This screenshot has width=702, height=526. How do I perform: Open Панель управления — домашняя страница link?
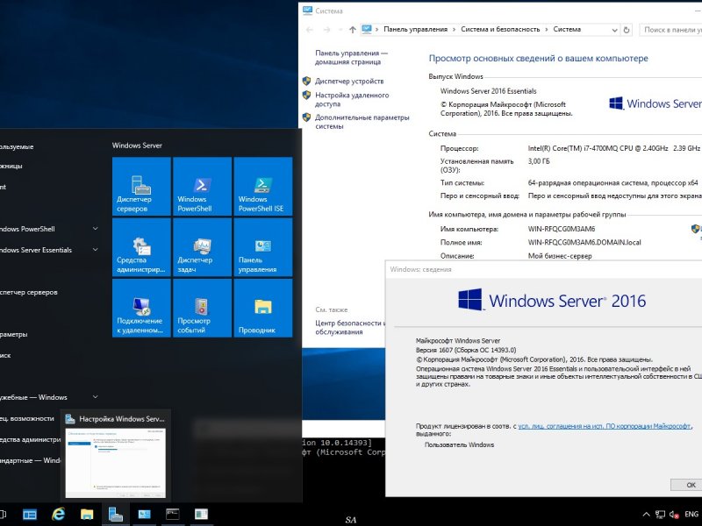(x=352, y=57)
